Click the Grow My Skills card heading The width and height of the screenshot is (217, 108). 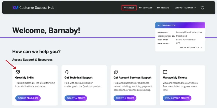[x=25, y=78]
